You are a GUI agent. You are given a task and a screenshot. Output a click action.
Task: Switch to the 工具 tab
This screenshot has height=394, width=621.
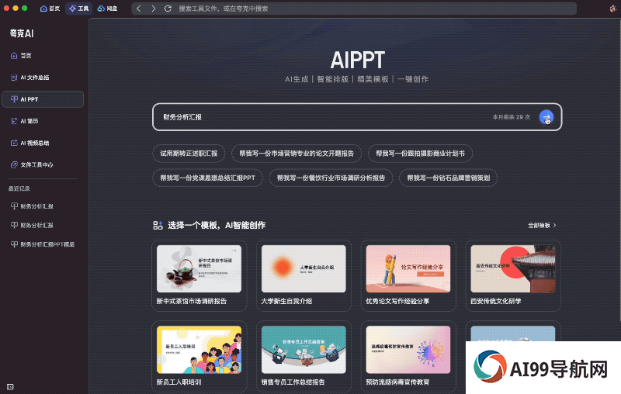tap(78, 9)
